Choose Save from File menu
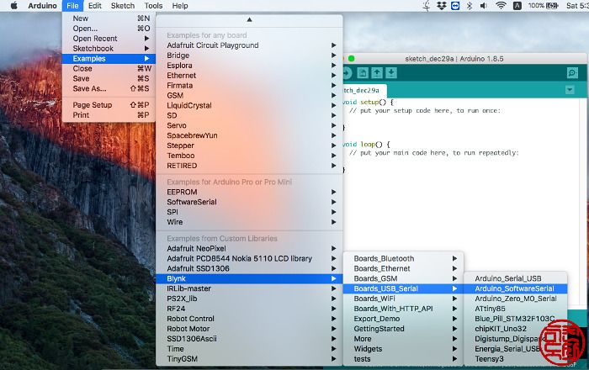 tap(109, 78)
